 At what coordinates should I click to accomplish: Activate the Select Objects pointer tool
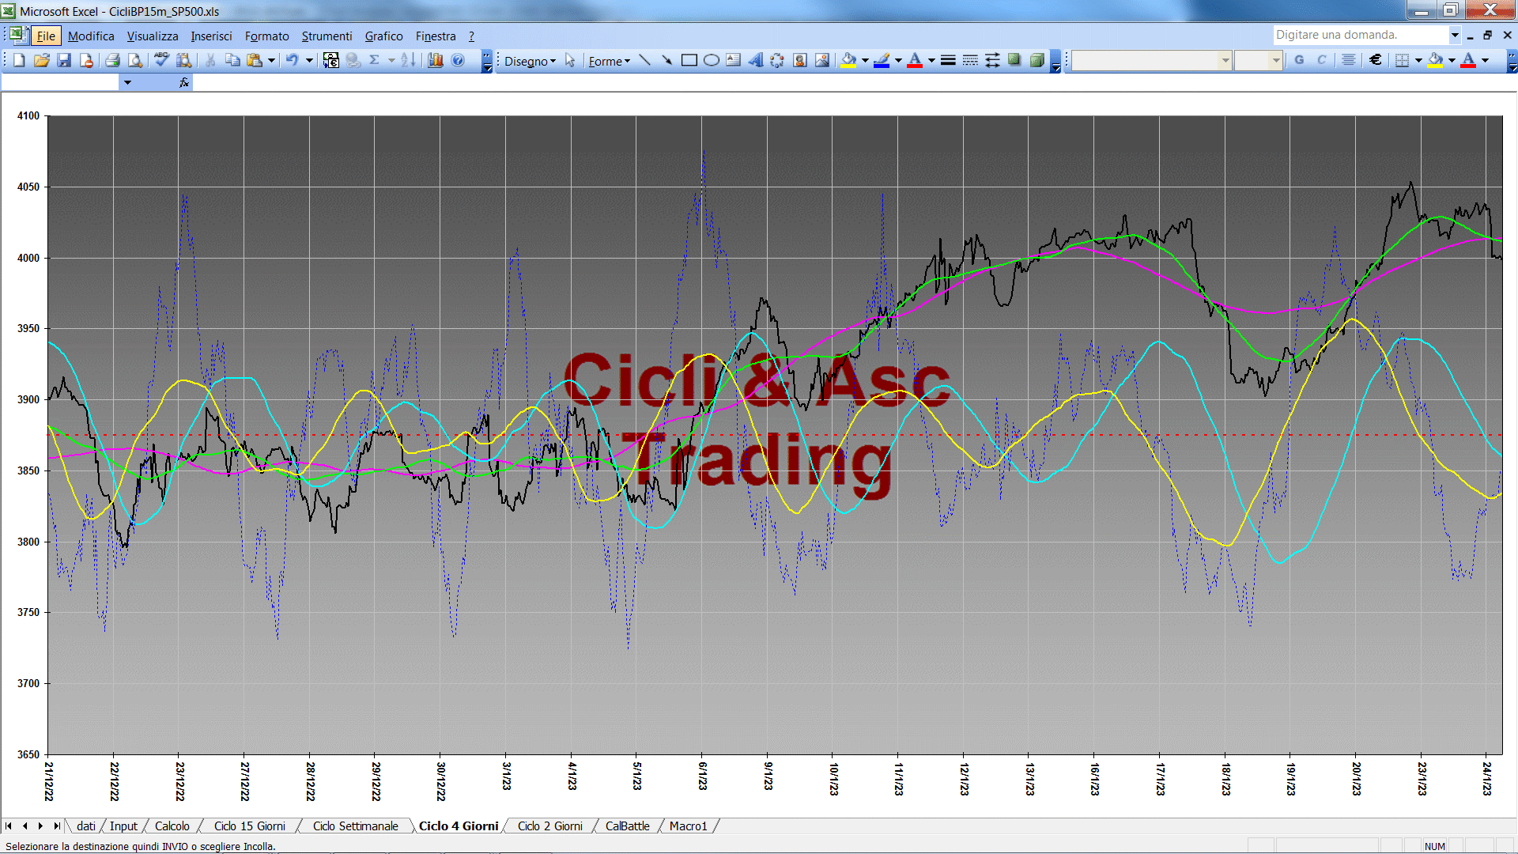[570, 60]
